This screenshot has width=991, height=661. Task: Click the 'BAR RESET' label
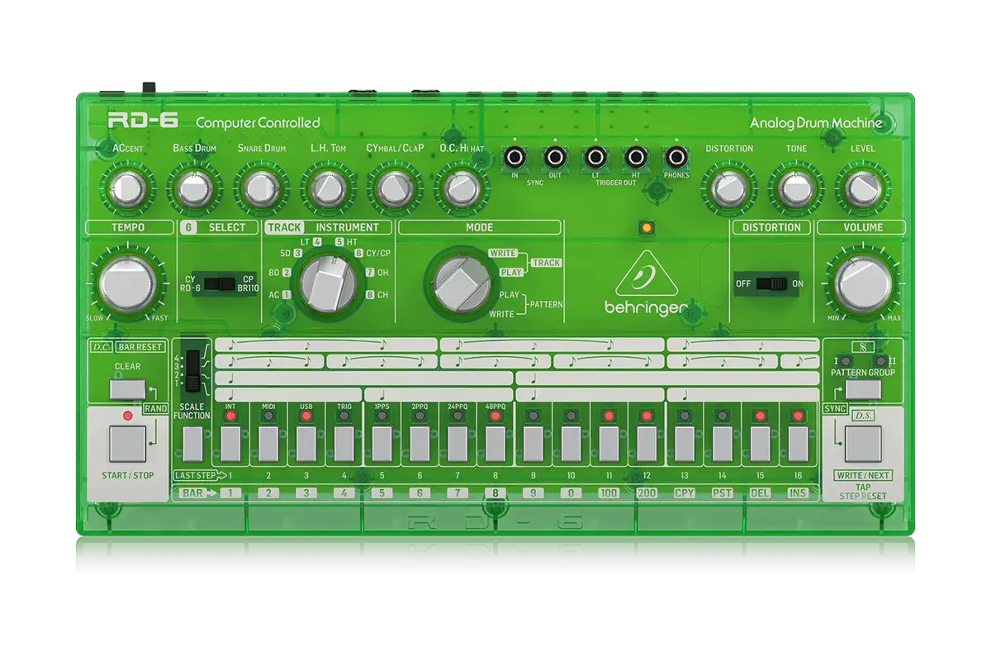click(x=139, y=349)
